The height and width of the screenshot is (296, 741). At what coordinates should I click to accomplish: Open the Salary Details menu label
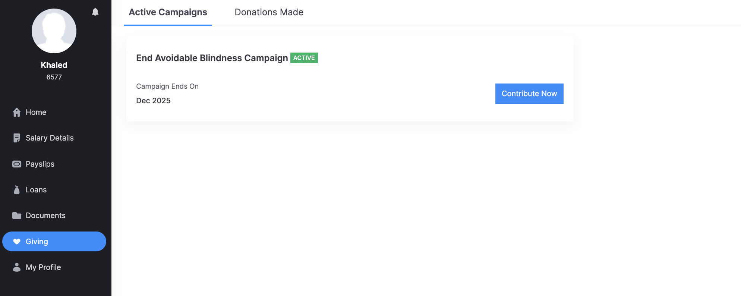[50, 138]
